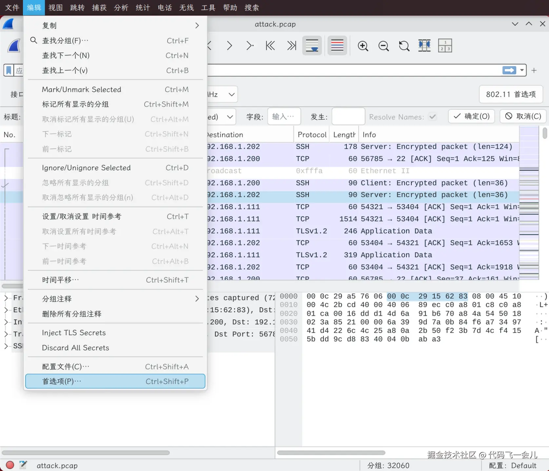This screenshot has width=549, height=471.
Task: Click the go to specific packet icon
Action: click(250, 45)
